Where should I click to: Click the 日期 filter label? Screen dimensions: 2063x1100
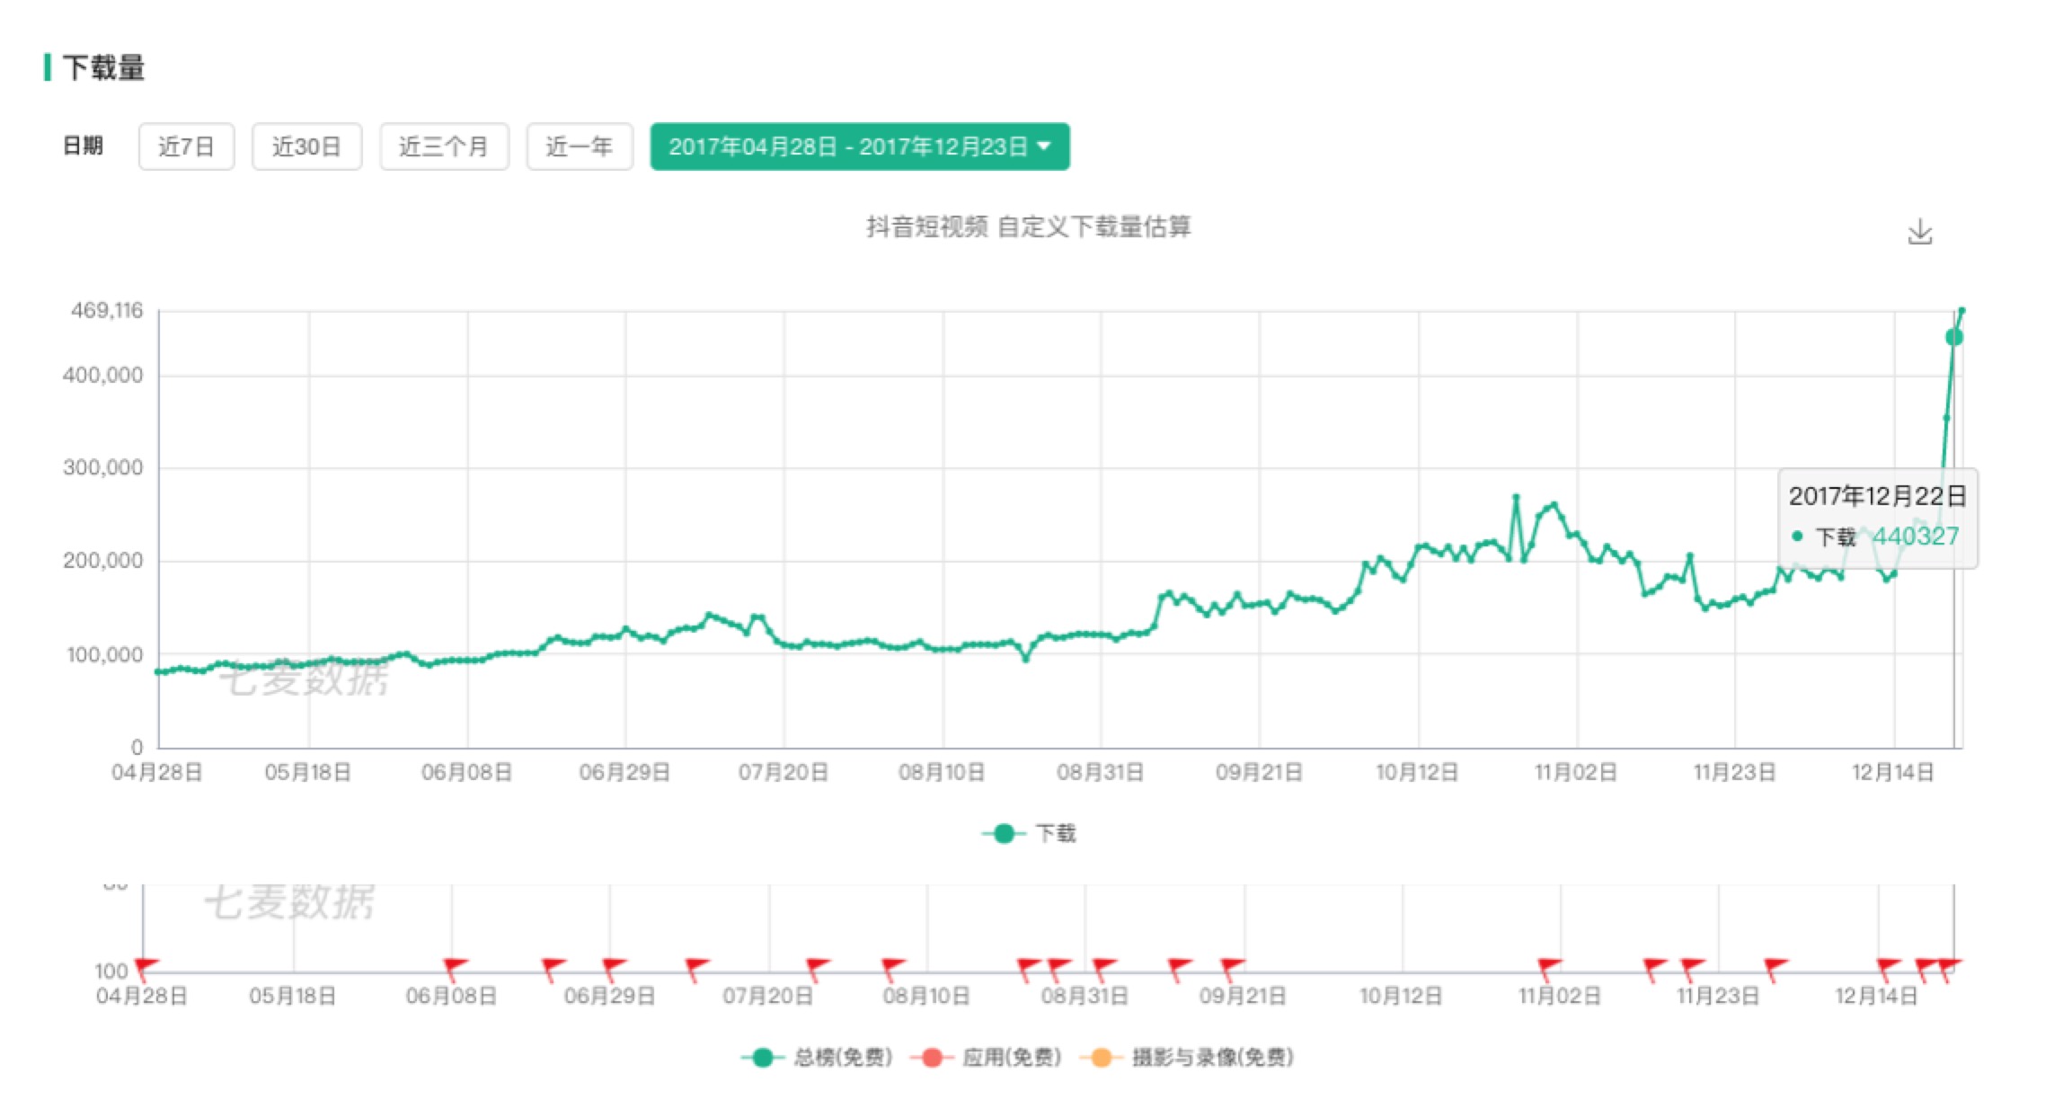[83, 146]
